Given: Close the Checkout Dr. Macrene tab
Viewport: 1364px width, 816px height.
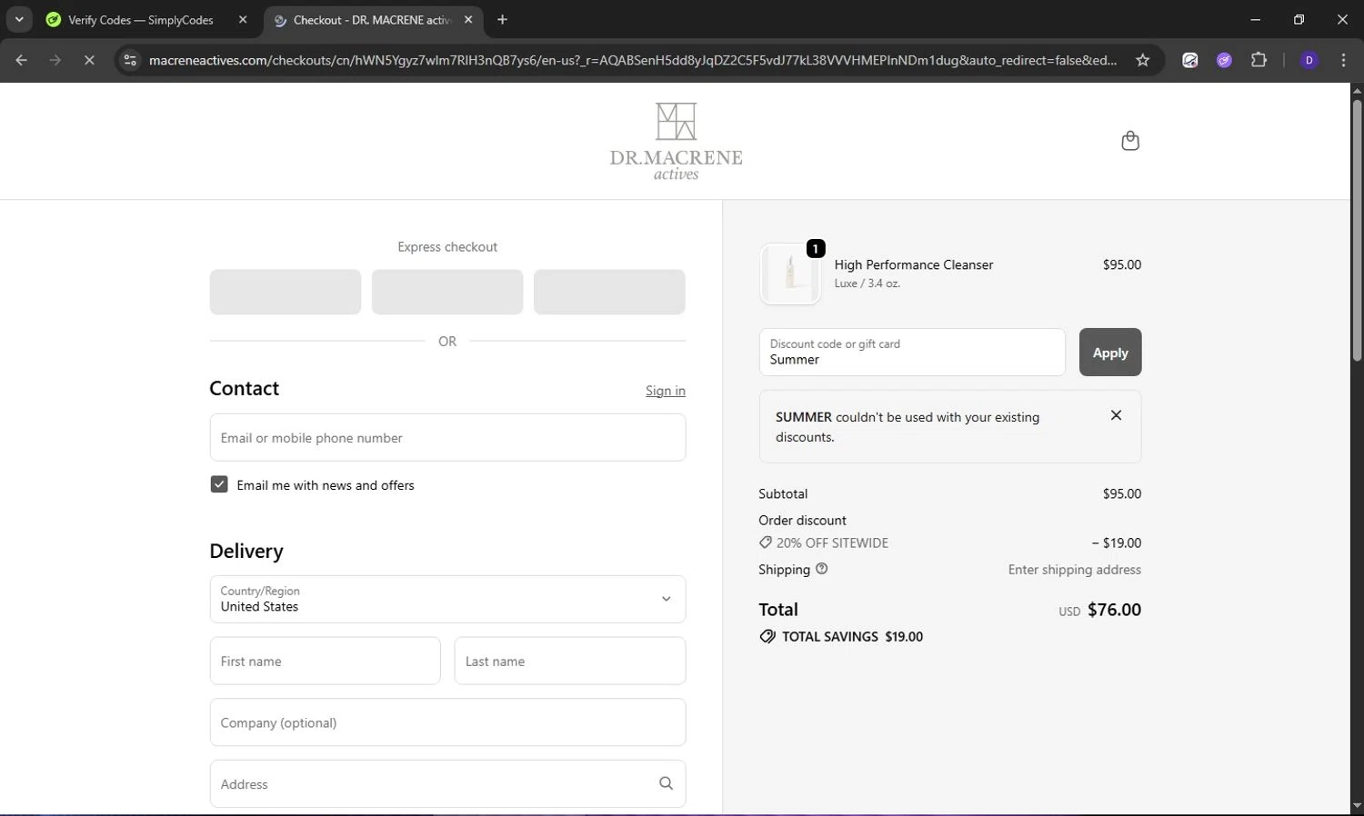Looking at the screenshot, I should click(468, 19).
